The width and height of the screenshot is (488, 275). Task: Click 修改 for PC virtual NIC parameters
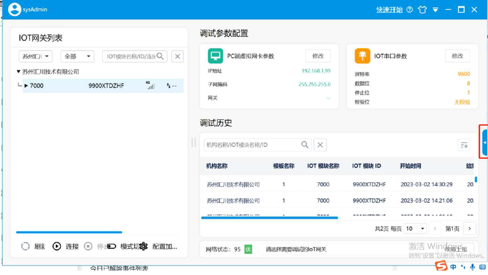click(318, 56)
